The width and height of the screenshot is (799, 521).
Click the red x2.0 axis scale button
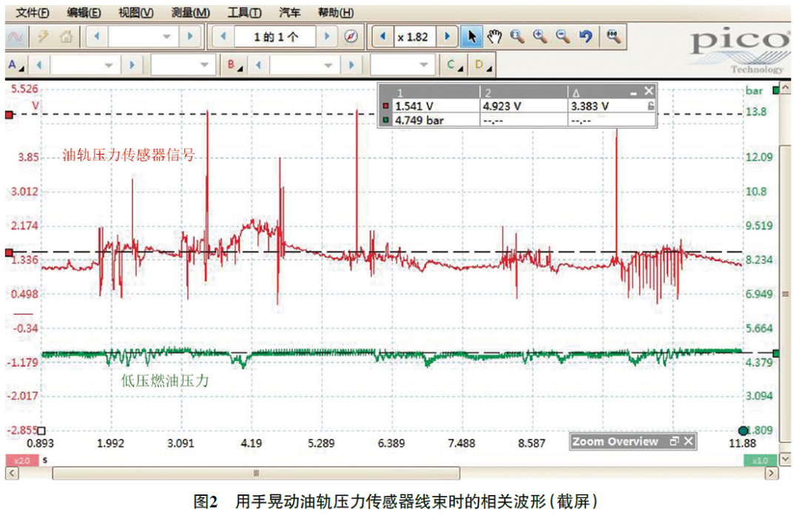pos(22,460)
